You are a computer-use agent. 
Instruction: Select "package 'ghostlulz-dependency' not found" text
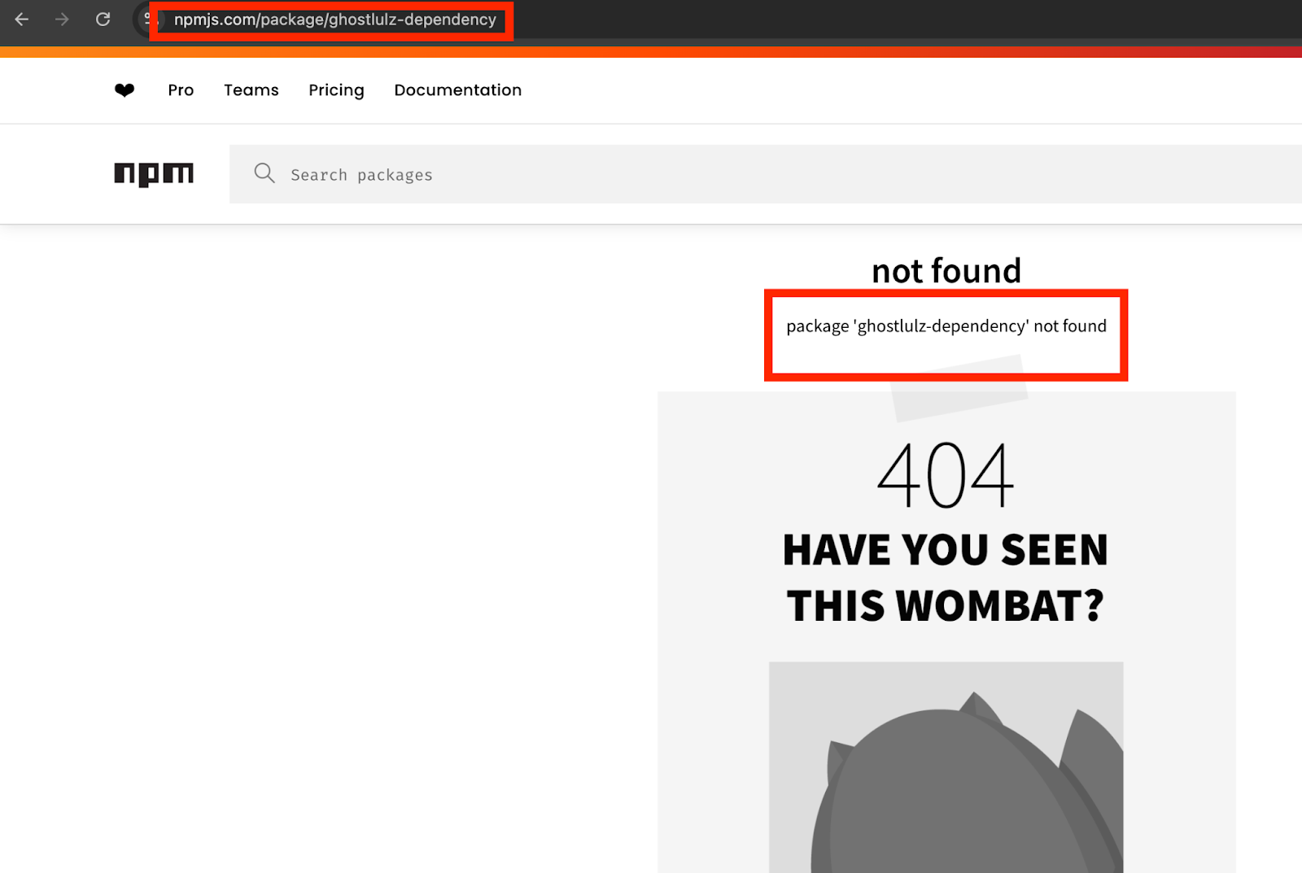[946, 326]
